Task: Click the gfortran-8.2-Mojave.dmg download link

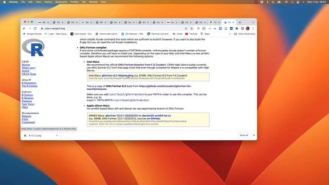Action: (118, 76)
